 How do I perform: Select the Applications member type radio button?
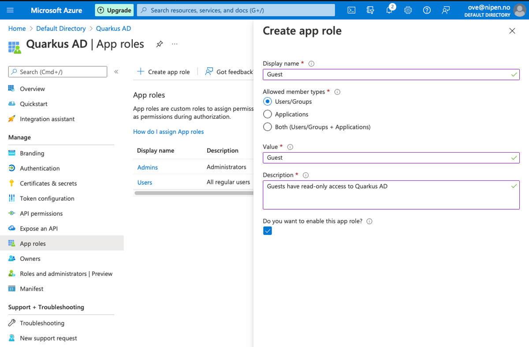268,114
